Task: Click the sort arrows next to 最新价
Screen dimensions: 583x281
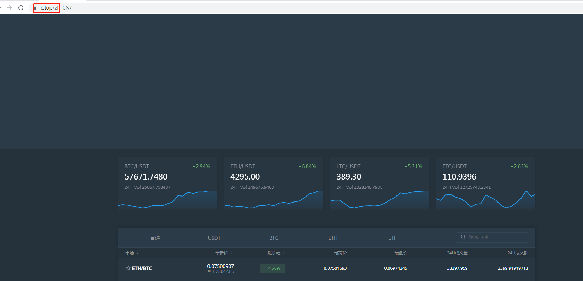Action: tap(231, 253)
